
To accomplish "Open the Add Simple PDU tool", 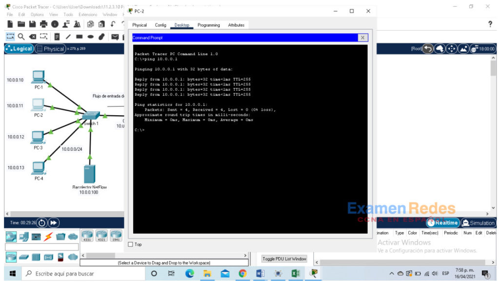I will coord(115,36).
